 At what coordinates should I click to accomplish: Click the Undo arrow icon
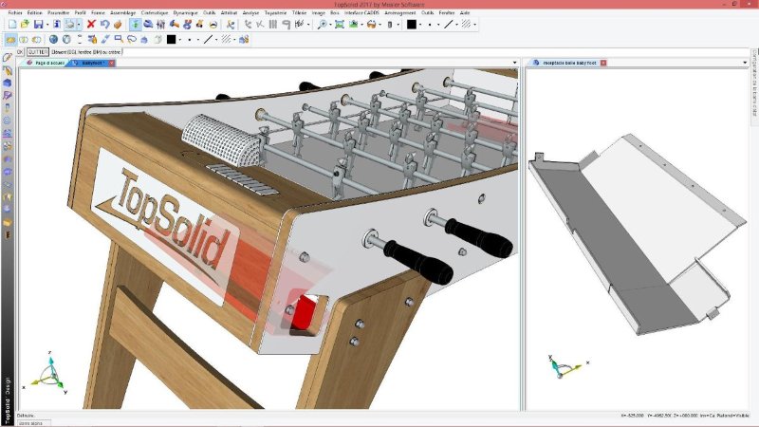(x=104, y=24)
